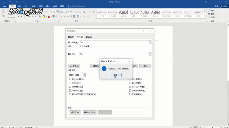Check 忽略空格(W) ignore white-space option
Viewport: 229px width, 128px height.
[x=130, y=94]
